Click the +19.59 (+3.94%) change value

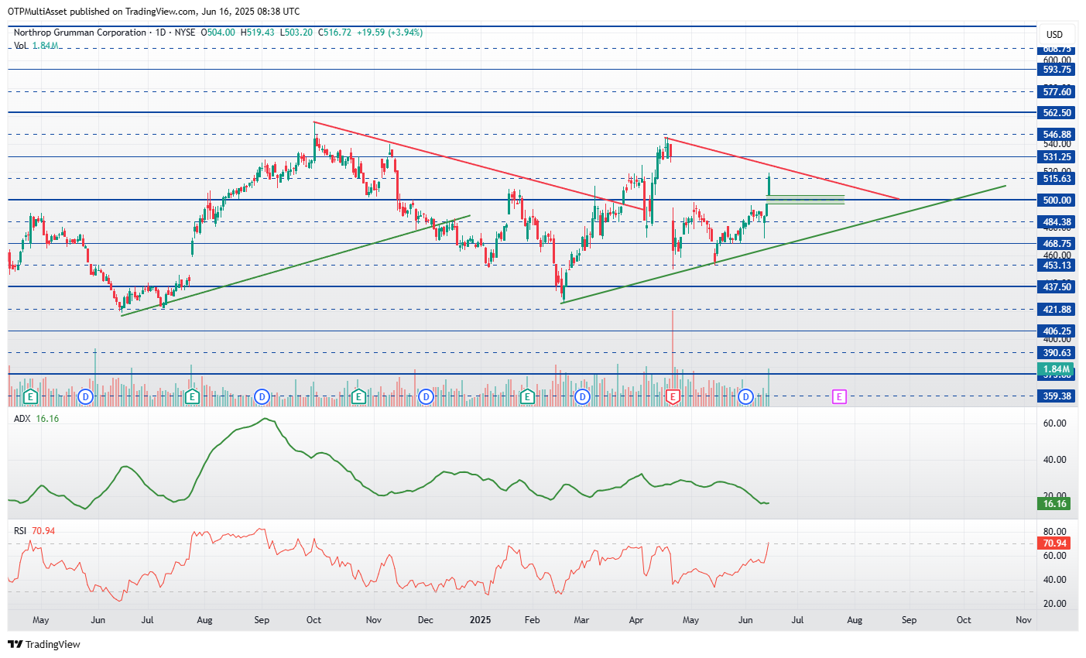[389, 33]
